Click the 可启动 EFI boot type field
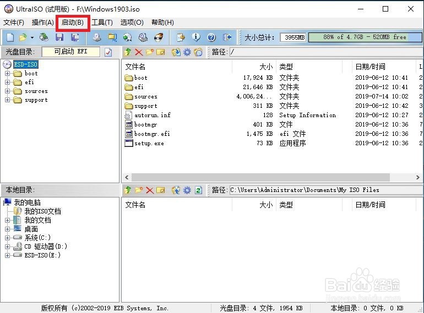424x313 pixels. (71, 52)
